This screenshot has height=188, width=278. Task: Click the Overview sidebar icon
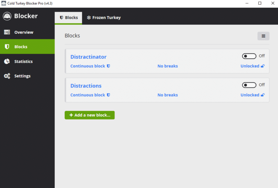pos(7,32)
